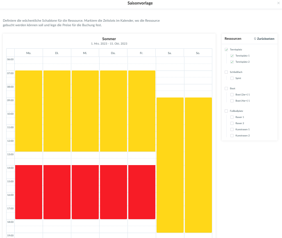Select the yellow Monday morning time block
The height and width of the screenshot is (238, 282).
click(x=29, y=111)
